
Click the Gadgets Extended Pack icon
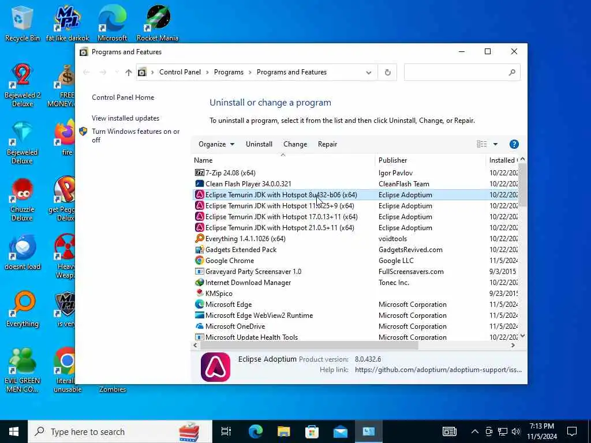pos(199,249)
